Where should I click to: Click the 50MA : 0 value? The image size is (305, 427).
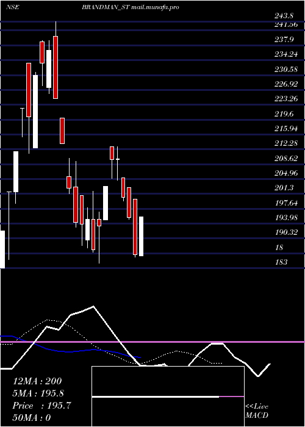pyautogui.click(x=32, y=418)
